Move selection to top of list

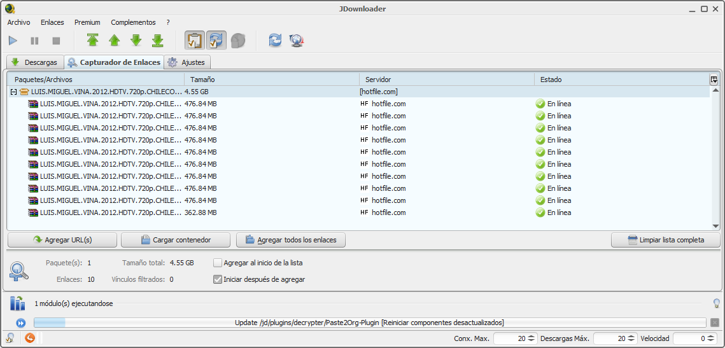[93, 41]
